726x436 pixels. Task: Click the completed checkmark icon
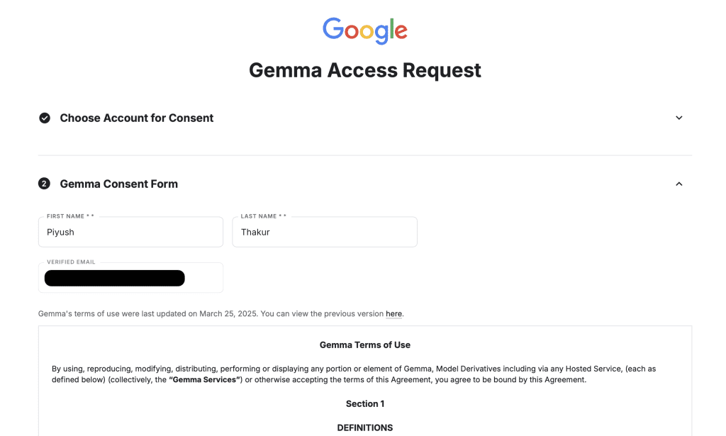click(x=45, y=118)
